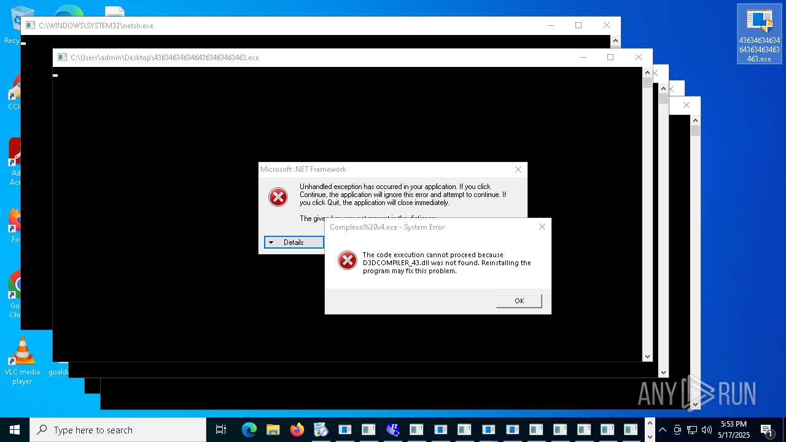Click scroll-up arrow in the front console window
Viewport: 786px width, 442px height.
[x=647, y=72]
